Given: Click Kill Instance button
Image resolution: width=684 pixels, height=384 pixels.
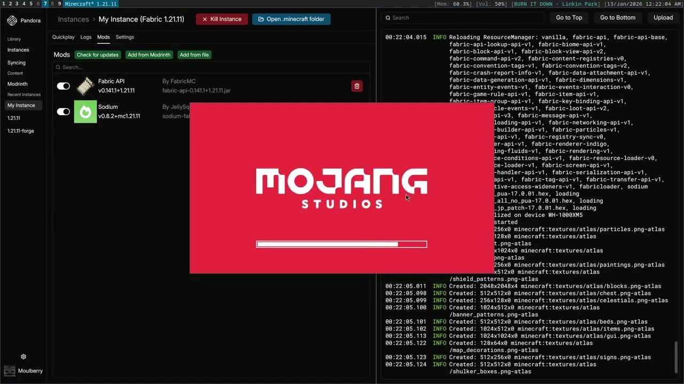Looking at the screenshot, I should (222, 19).
